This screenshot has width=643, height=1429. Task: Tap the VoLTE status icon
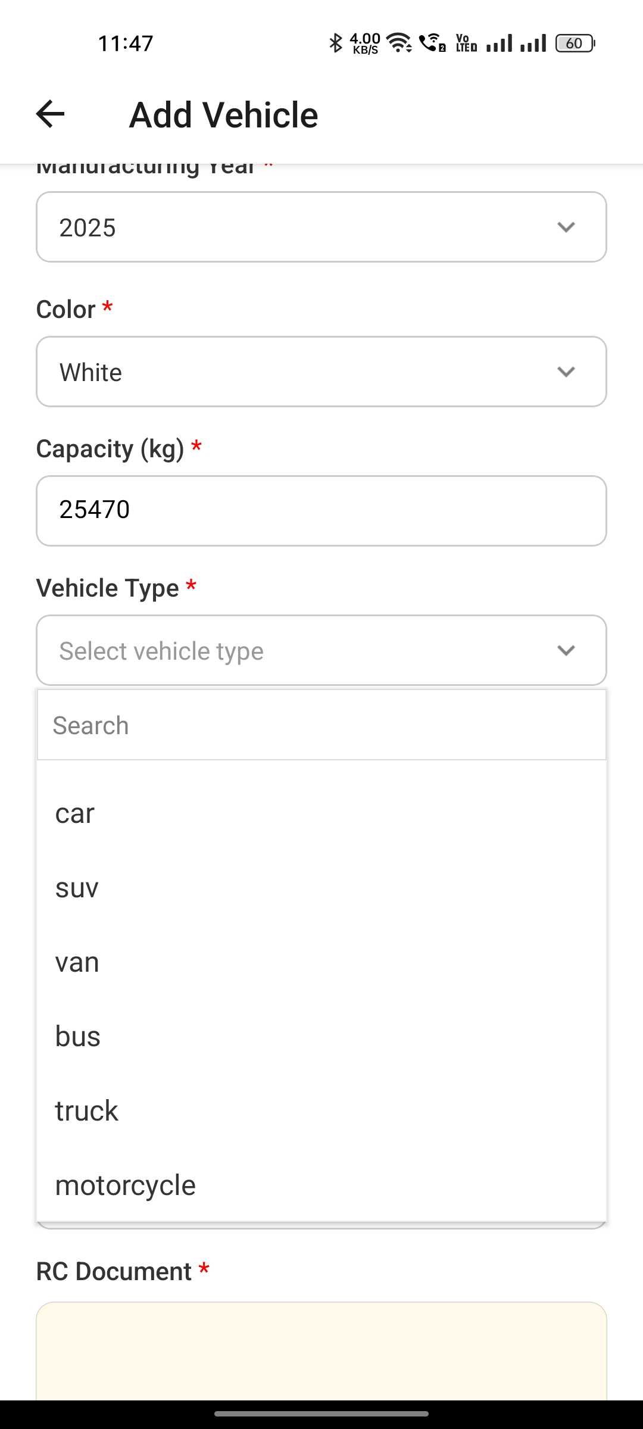(466, 43)
